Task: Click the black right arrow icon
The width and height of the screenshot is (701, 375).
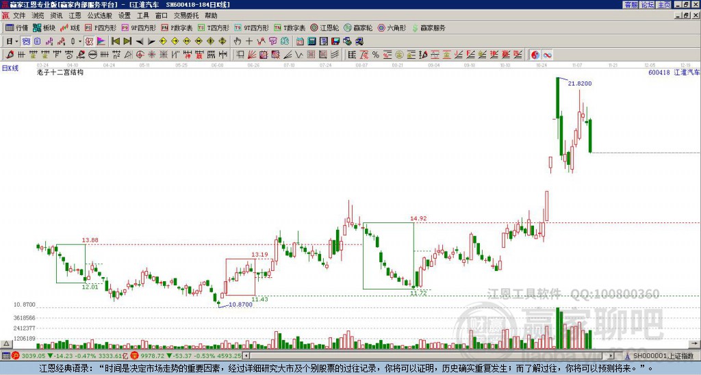Action: click(x=151, y=41)
